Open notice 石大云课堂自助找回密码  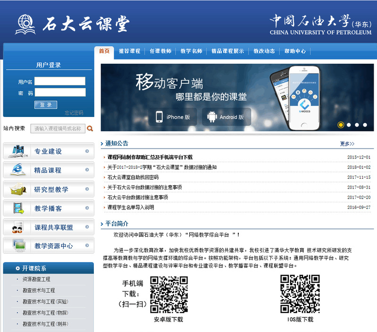point(133,177)
